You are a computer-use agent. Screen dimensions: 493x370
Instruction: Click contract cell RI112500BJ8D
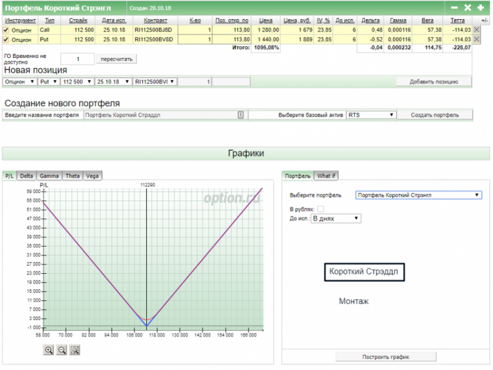click(x=154, y=30)
